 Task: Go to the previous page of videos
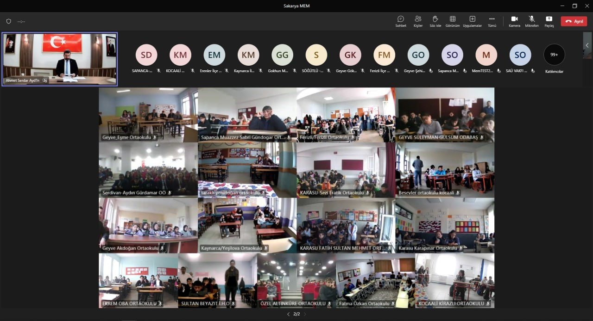[288, 314]
